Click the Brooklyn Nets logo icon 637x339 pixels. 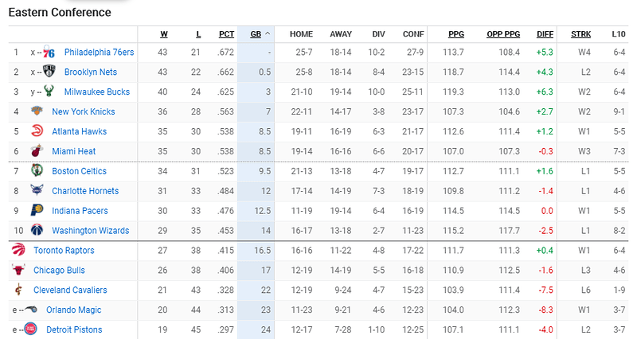tap(49, 72)
